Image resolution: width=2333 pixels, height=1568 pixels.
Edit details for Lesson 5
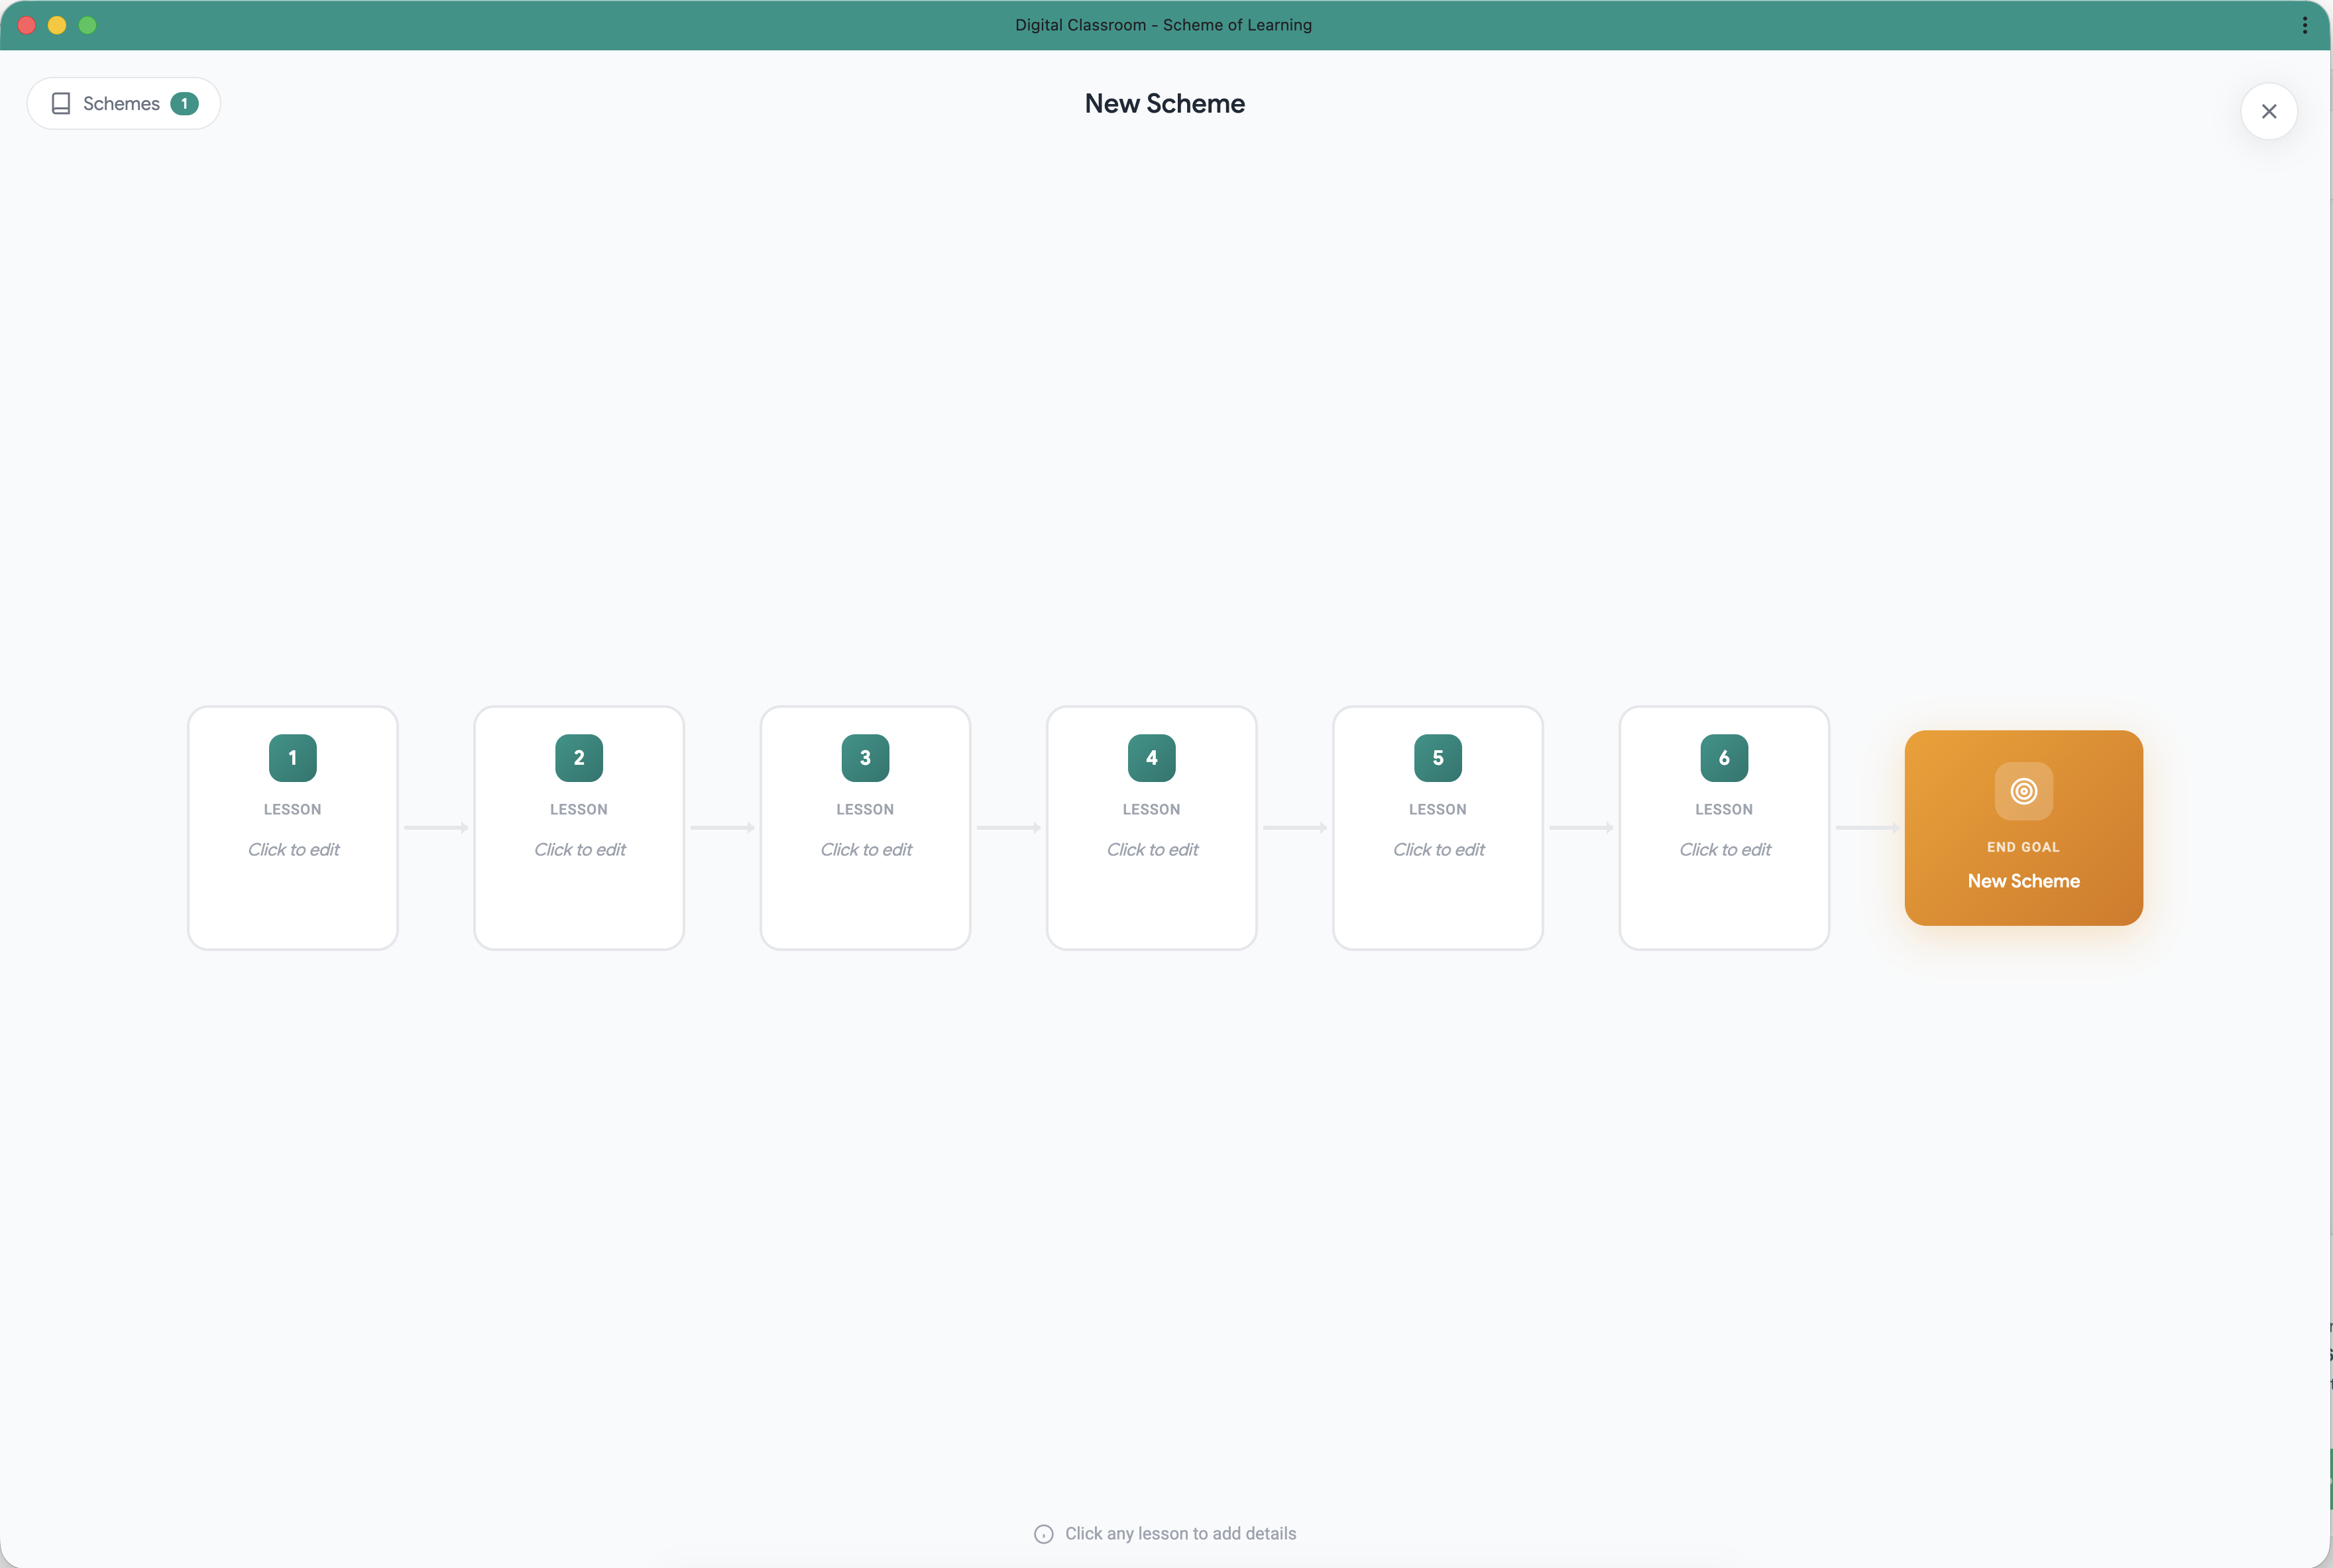pos(1437,849)
